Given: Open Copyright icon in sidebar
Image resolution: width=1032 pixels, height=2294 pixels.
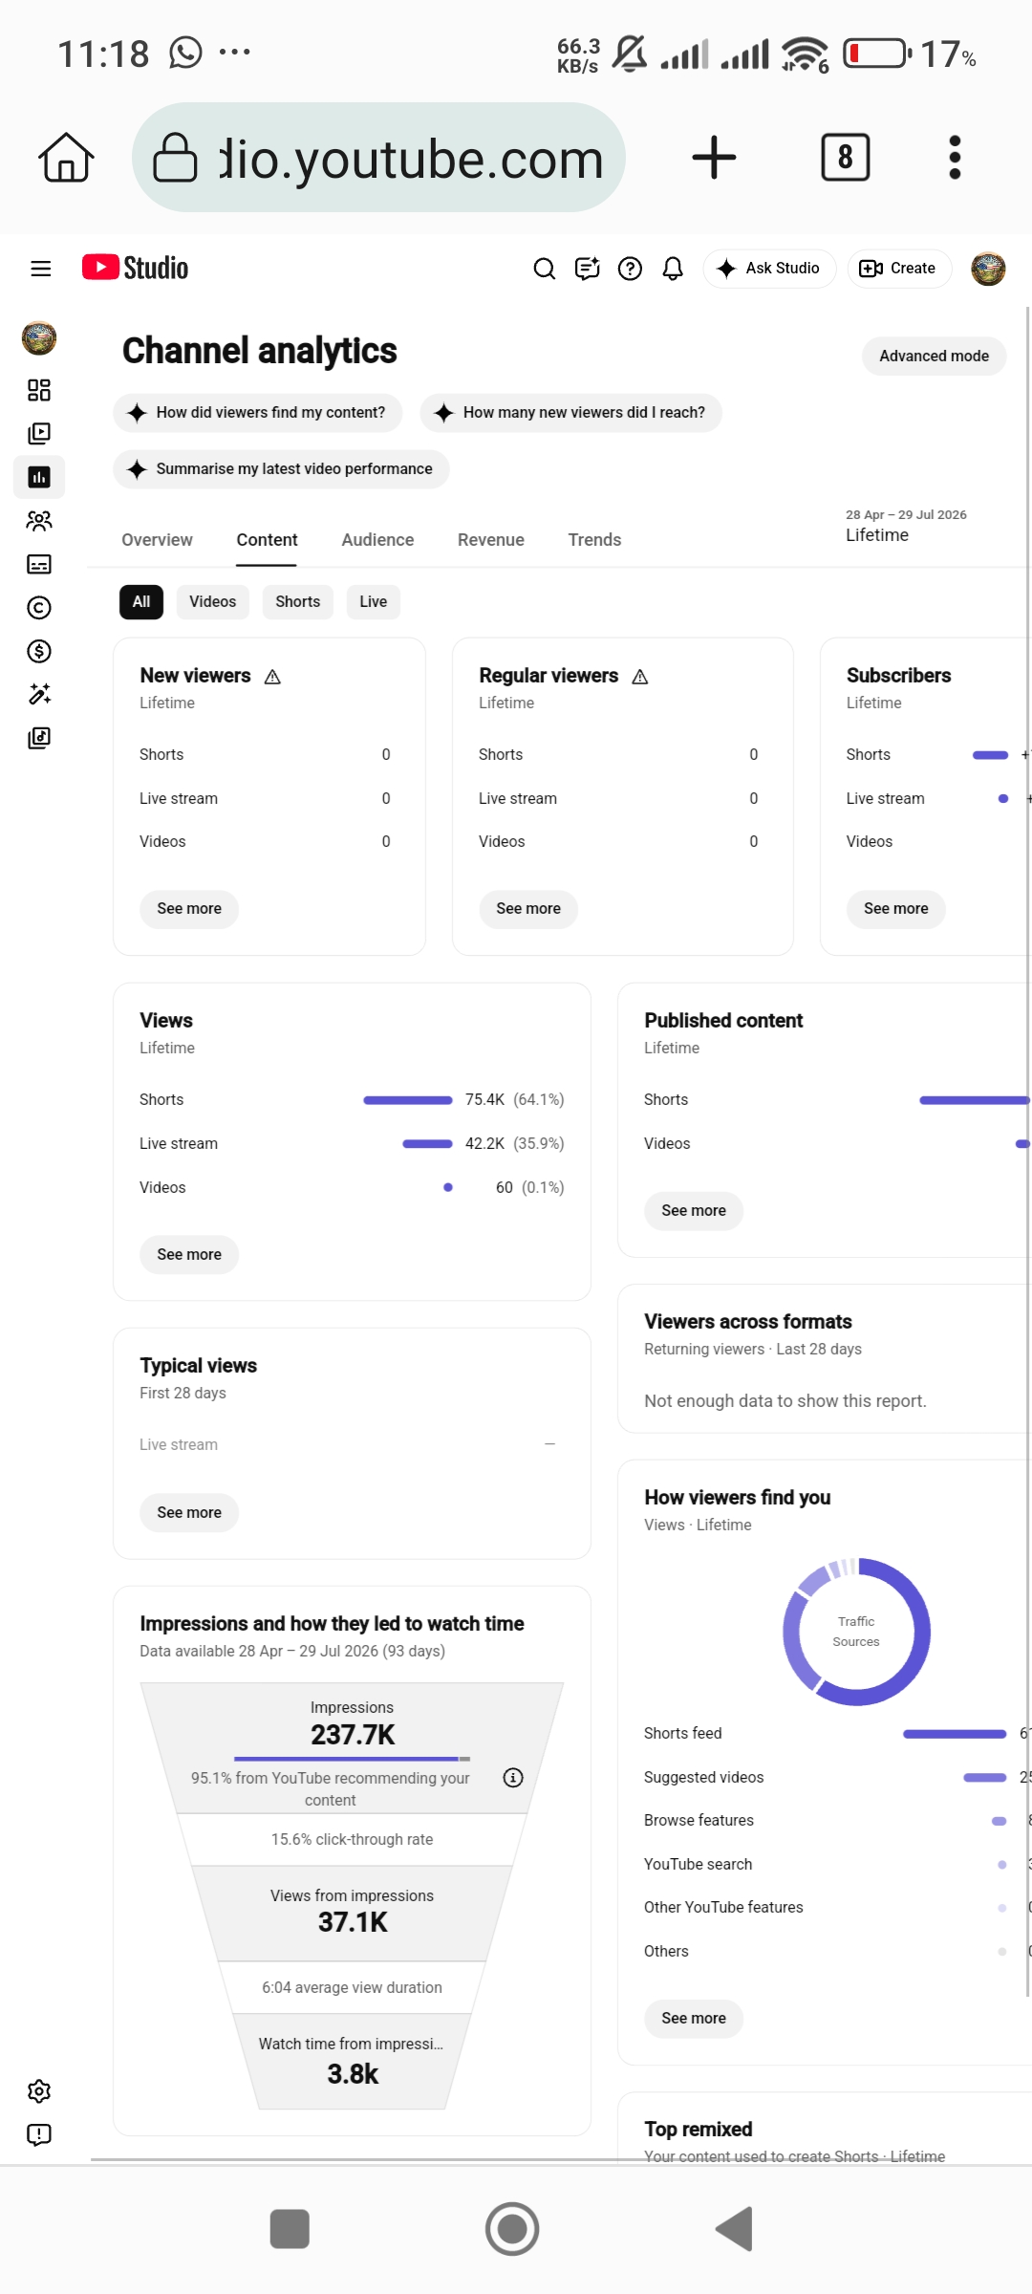Looking at the screenshot, I should click(x=39, y=608).
